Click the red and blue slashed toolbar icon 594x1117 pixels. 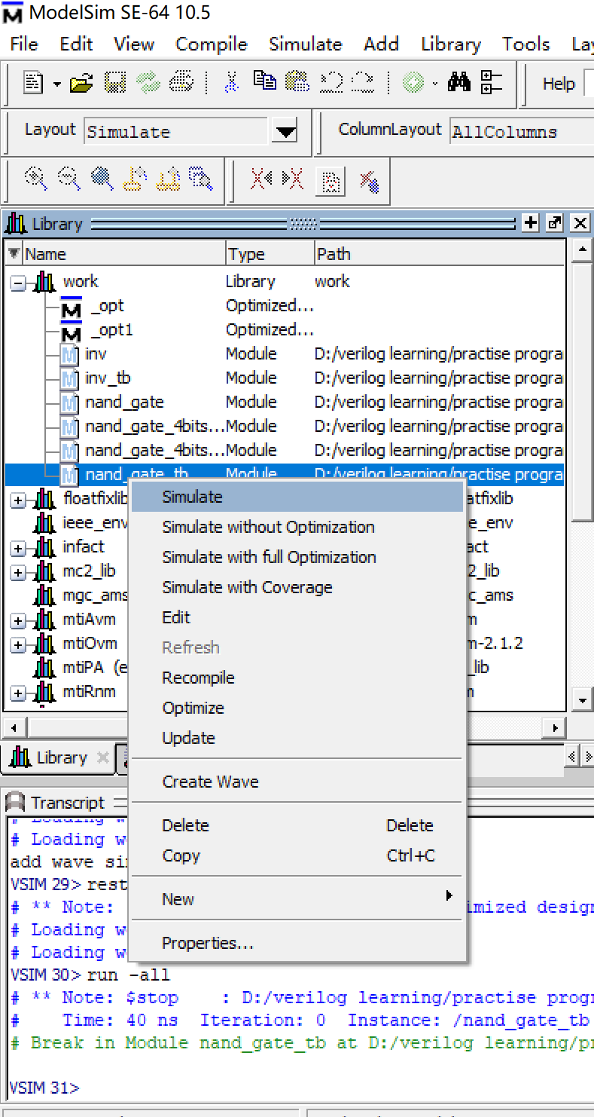click(369, 180)
